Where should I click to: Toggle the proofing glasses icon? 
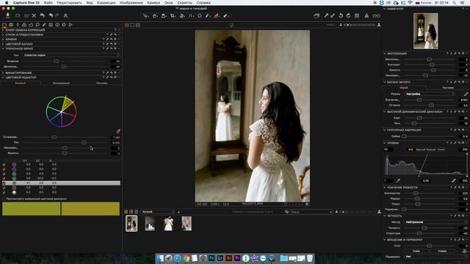377,15
